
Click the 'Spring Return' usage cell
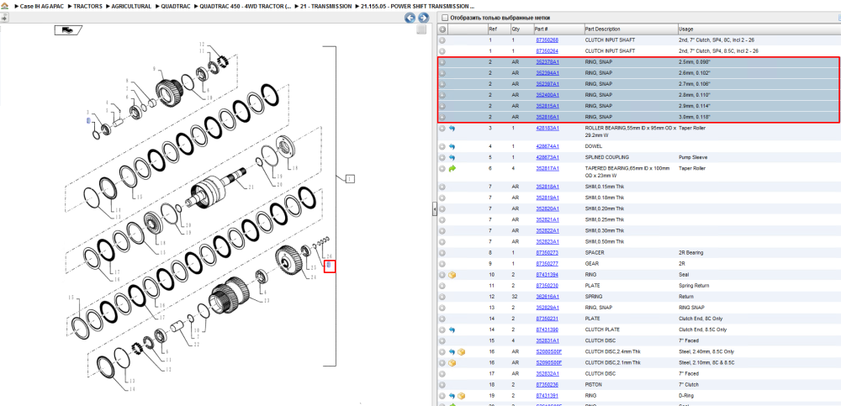[694, 286]
